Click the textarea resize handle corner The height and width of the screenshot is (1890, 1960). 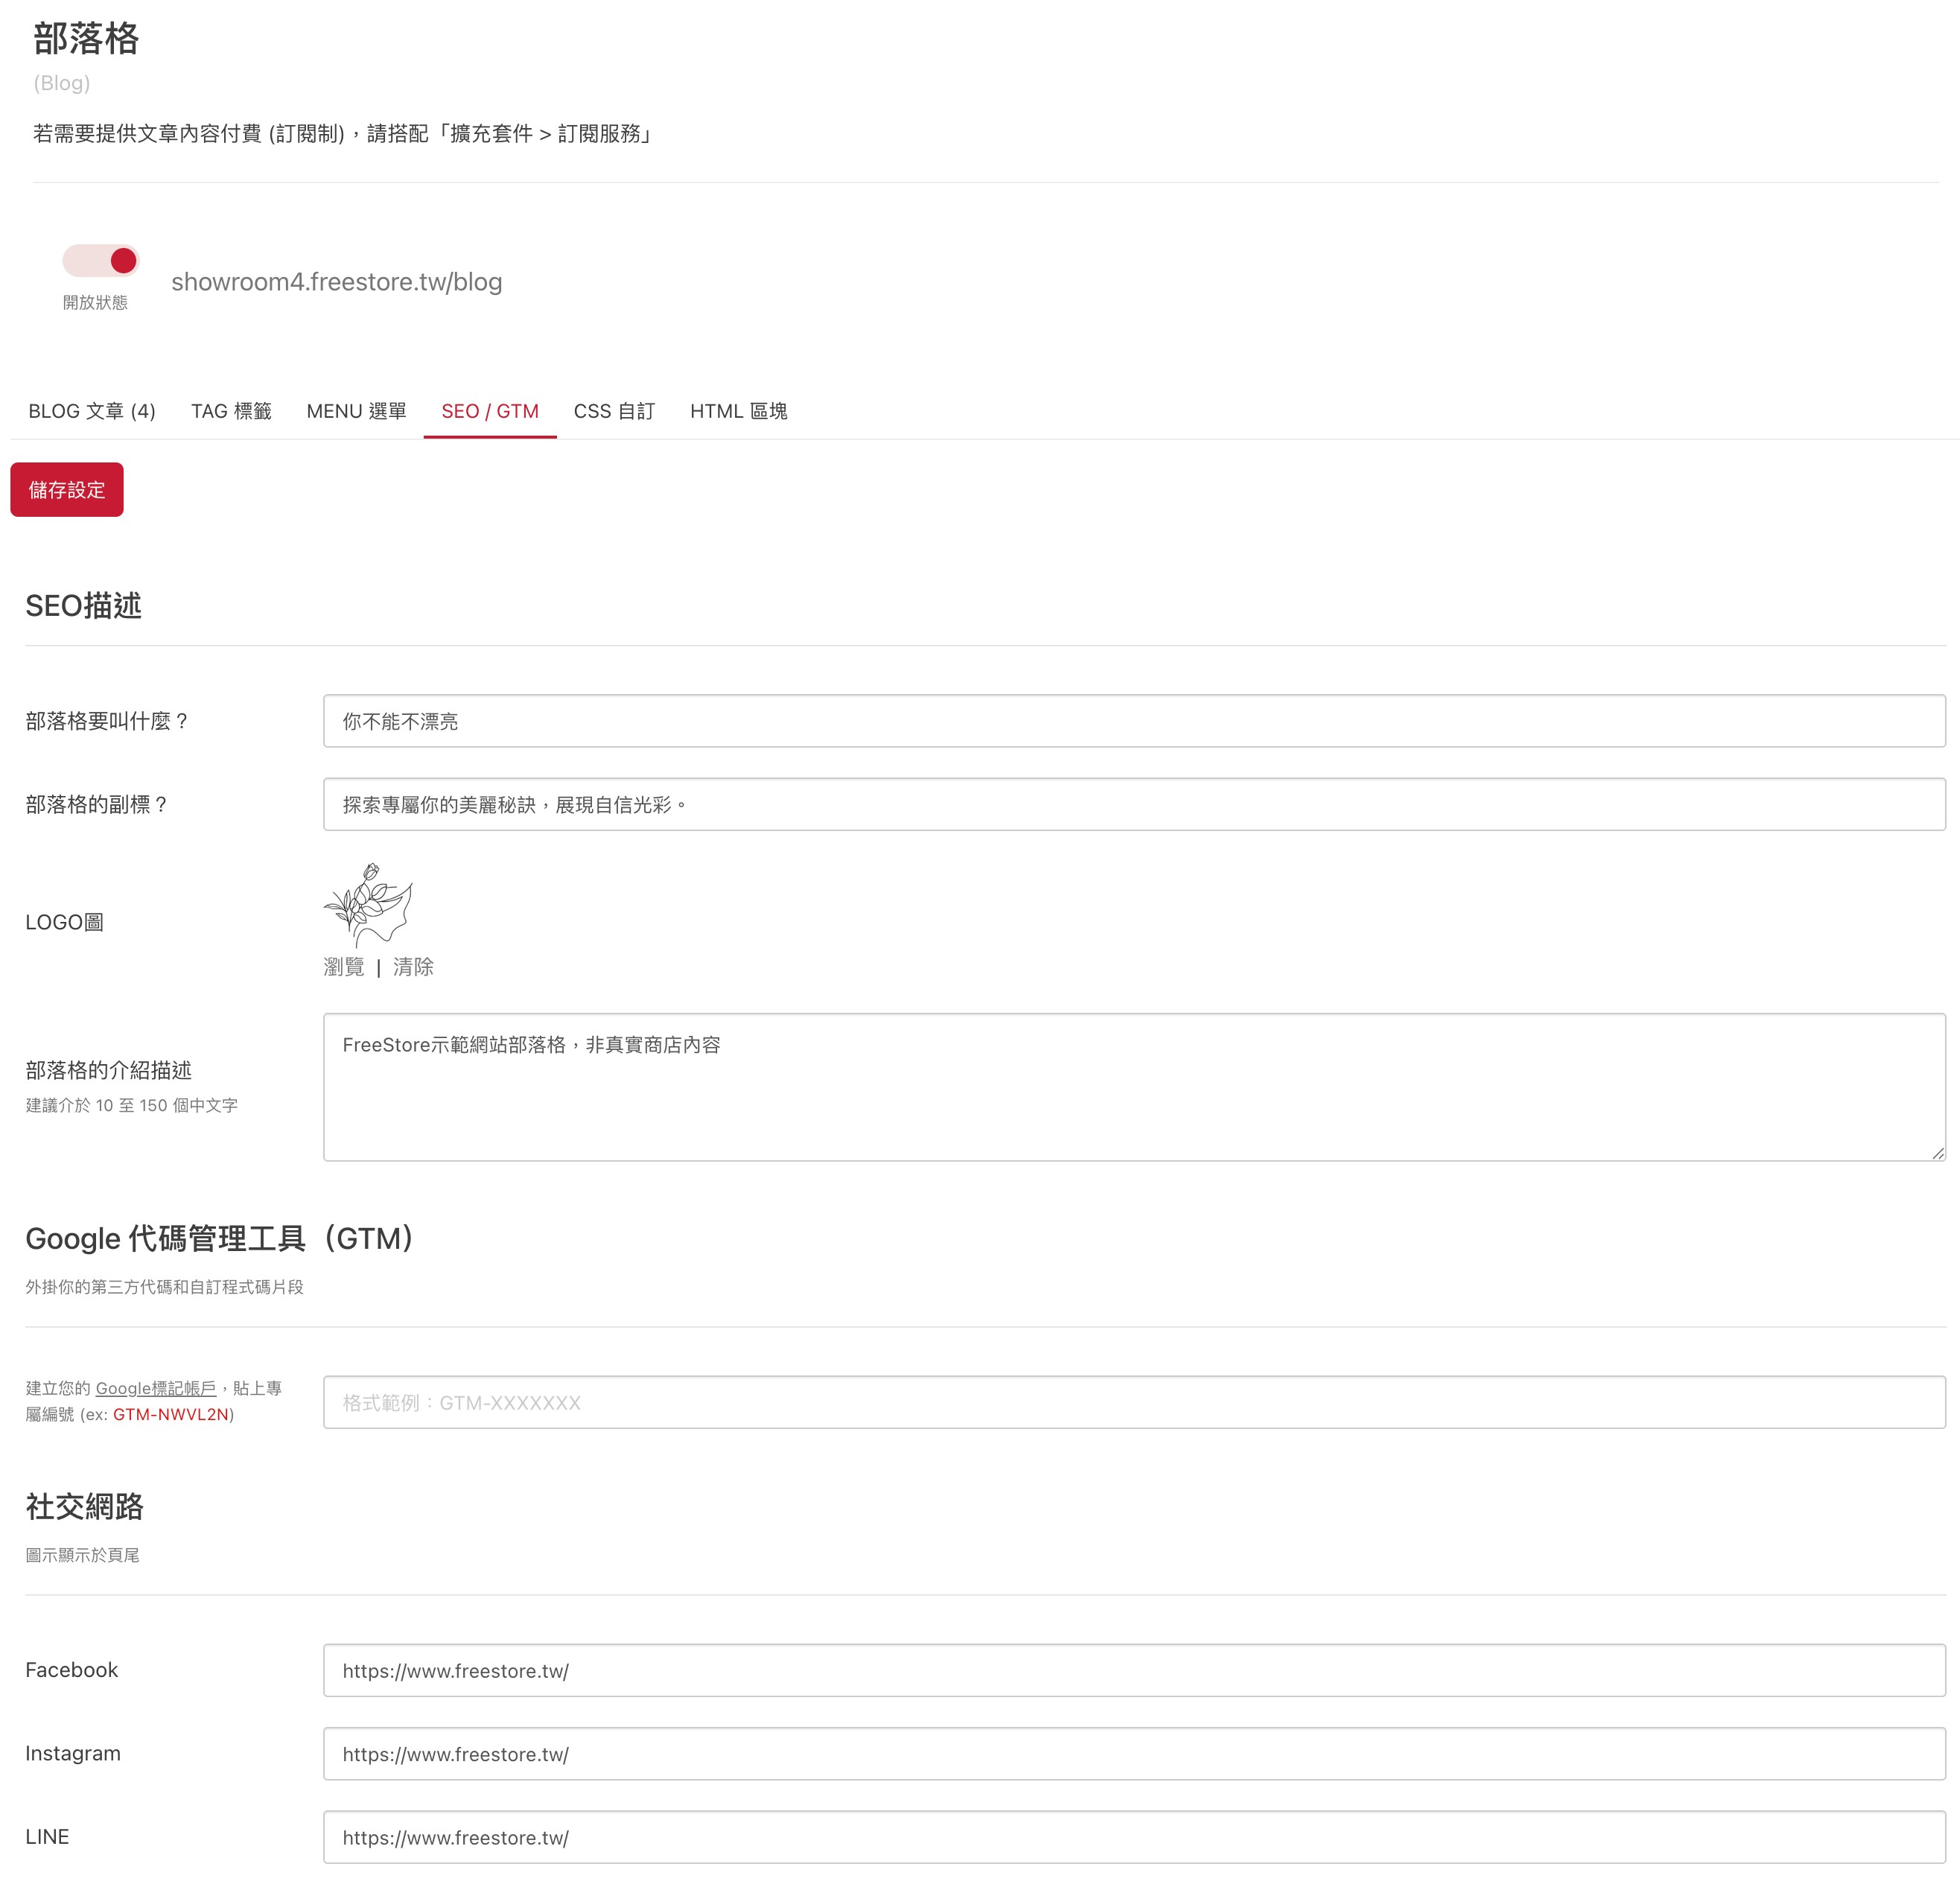1938,1153
